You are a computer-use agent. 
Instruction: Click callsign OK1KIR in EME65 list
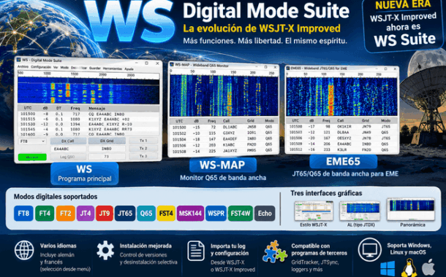(x=344, y=126)
